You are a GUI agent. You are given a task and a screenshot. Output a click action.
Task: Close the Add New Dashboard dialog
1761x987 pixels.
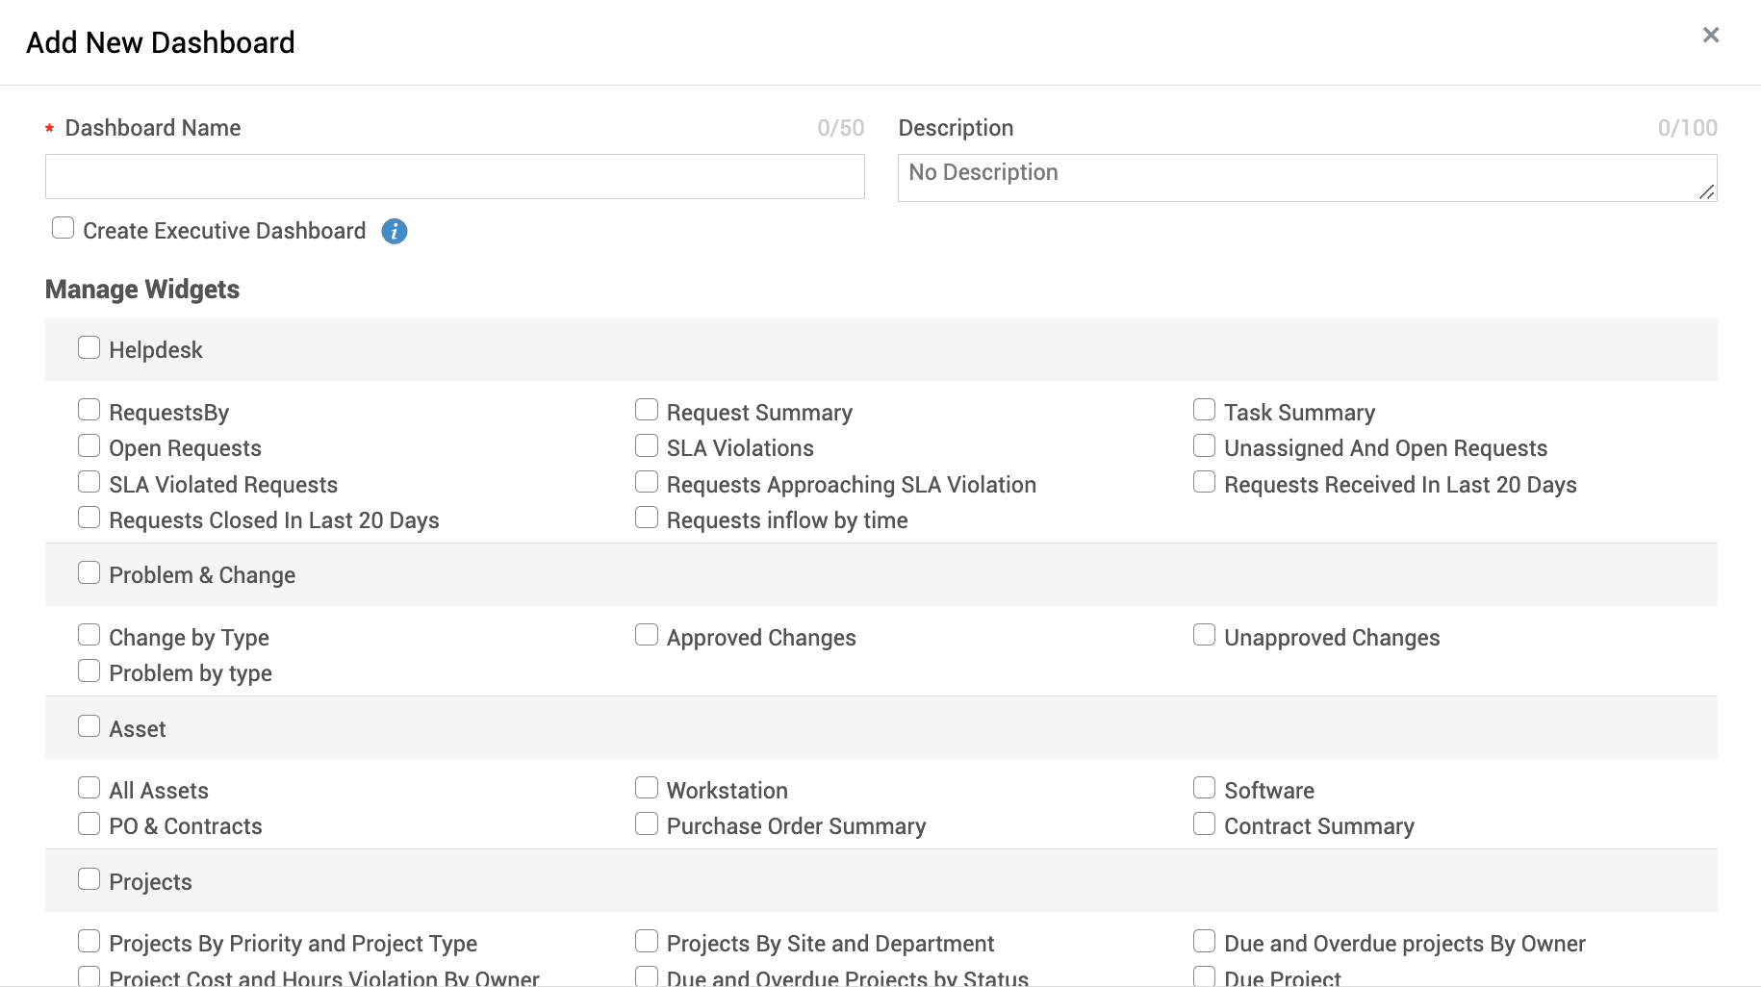[1710, 36]
